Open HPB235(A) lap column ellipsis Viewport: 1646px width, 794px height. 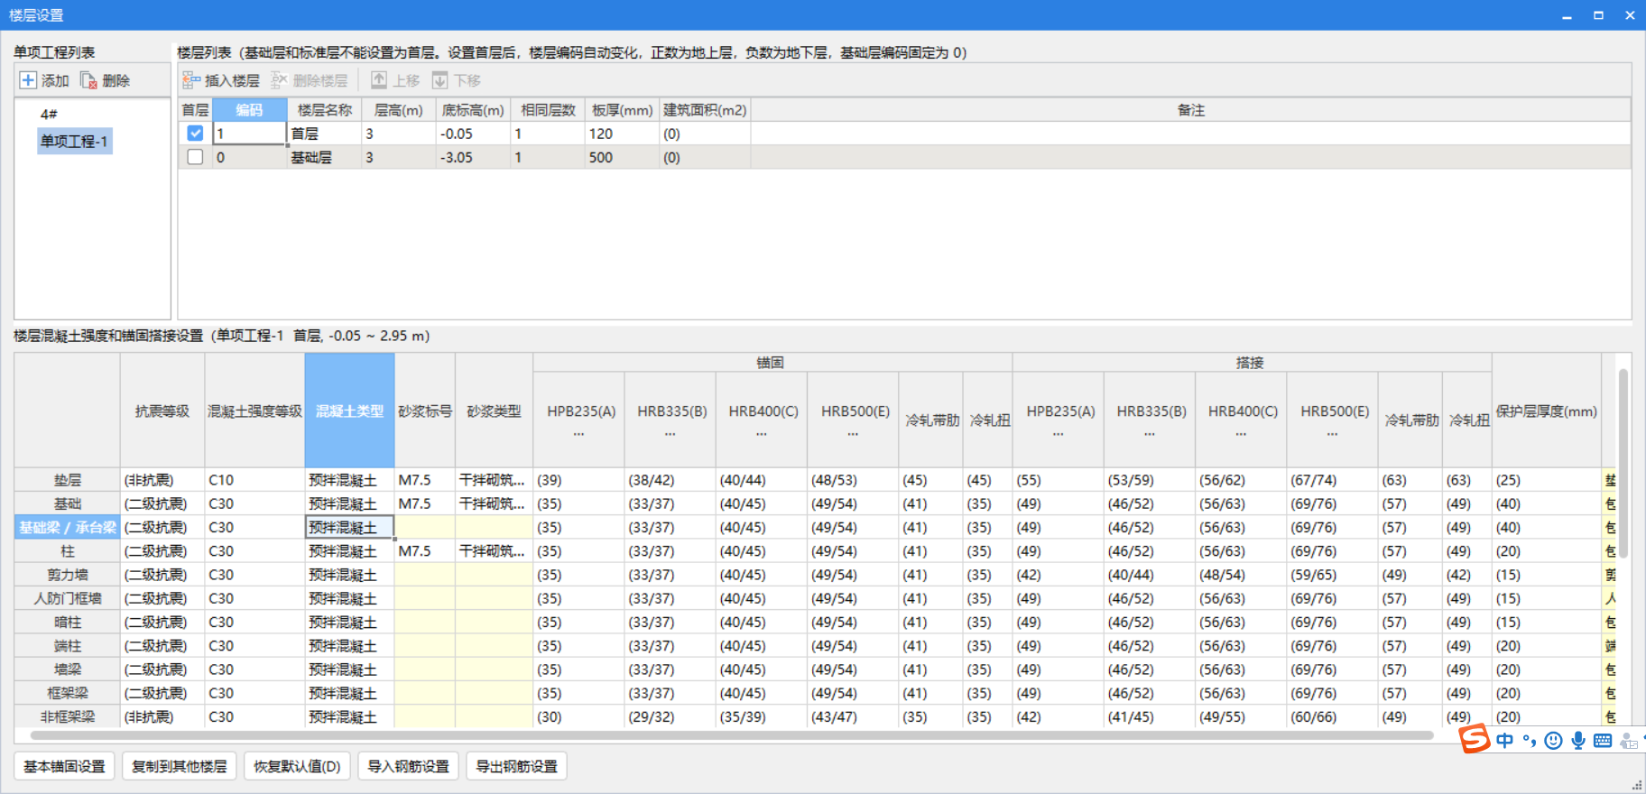(1059, 434)
